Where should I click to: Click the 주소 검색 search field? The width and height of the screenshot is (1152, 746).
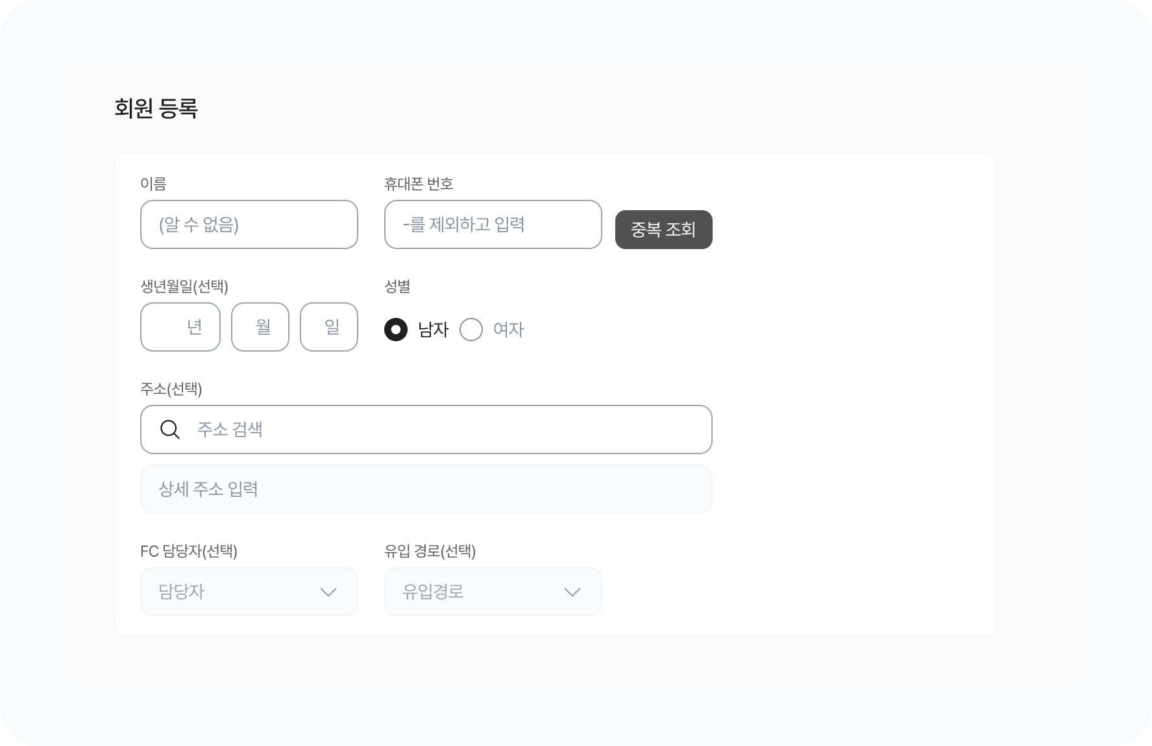[441, 429]
